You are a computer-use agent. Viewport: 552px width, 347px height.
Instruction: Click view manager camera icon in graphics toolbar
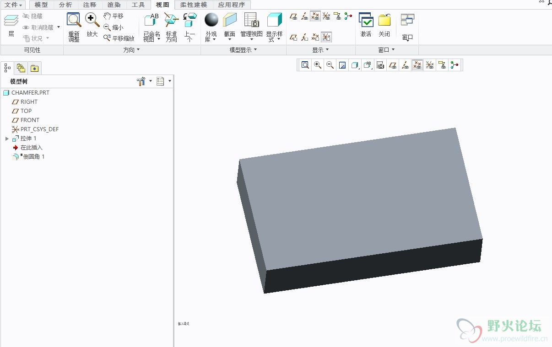[380, 65]
